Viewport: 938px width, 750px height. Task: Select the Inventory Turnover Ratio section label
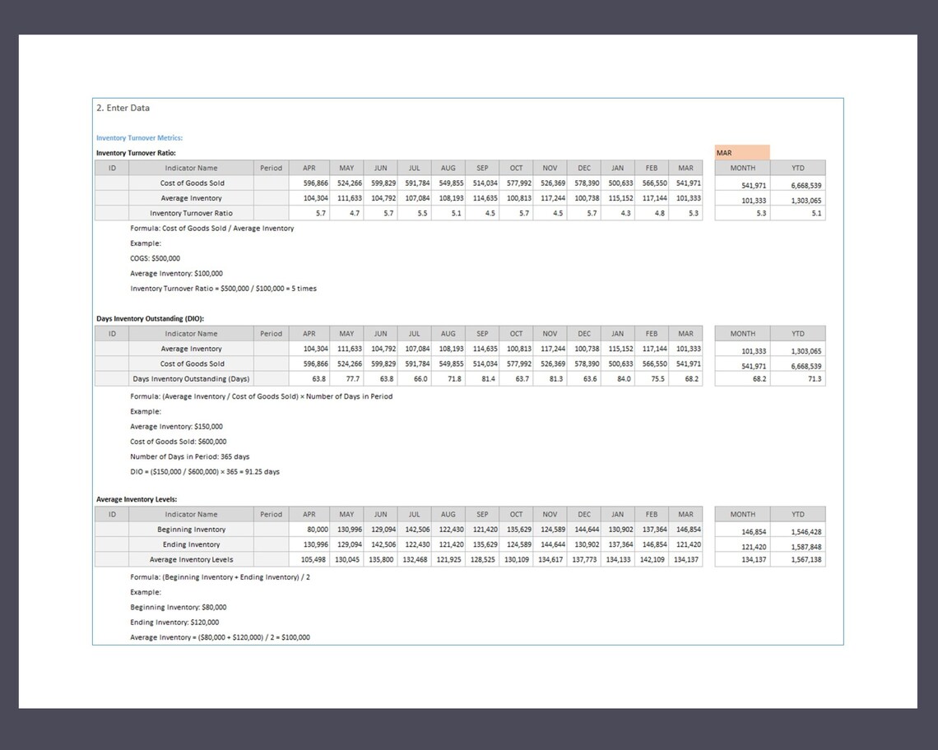pos(137,153)
